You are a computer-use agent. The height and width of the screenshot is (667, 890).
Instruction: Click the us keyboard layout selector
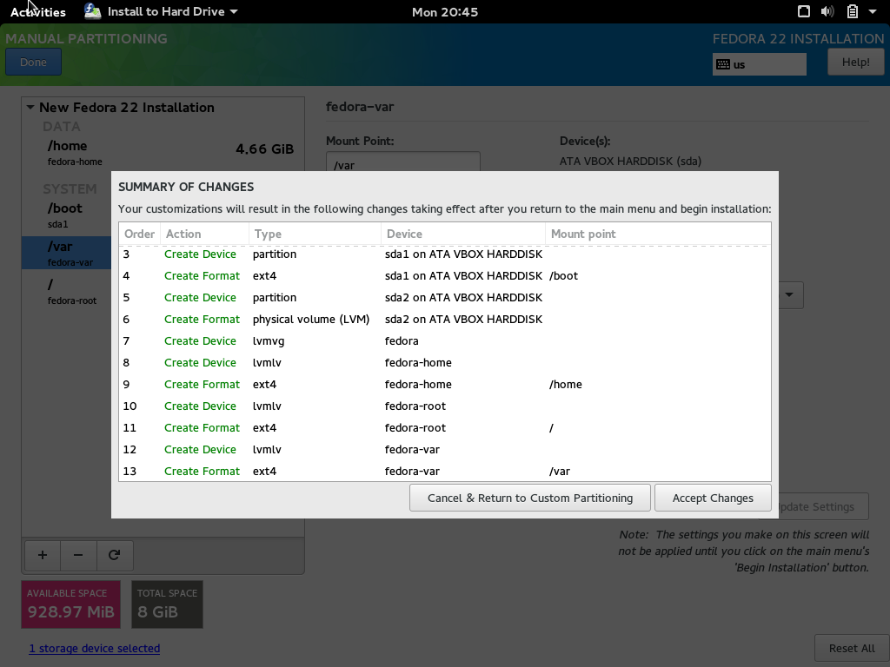tap(760, 64)
